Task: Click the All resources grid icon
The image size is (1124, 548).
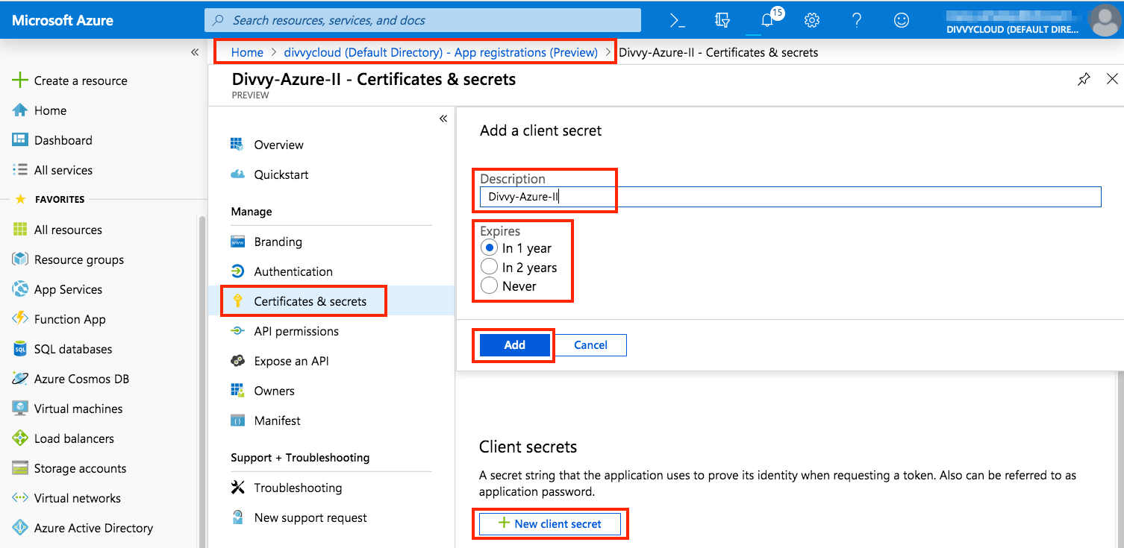Action: (x=20, y=230)
